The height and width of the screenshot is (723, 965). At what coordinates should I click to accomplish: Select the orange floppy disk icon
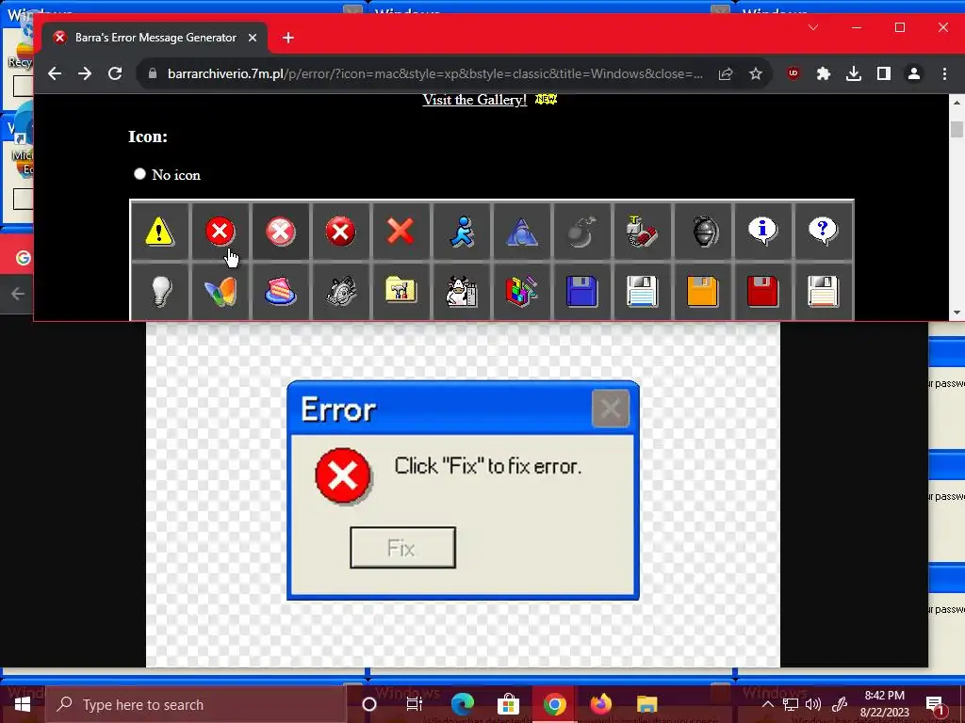702,292
